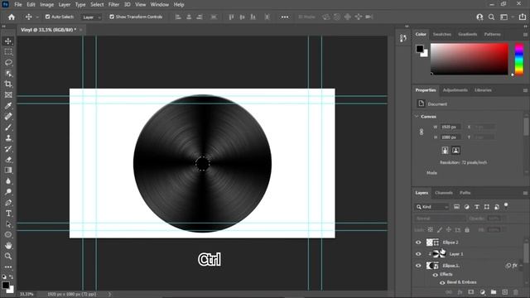
Task: Collapse the Canvas section
Action: pos(417,116)
